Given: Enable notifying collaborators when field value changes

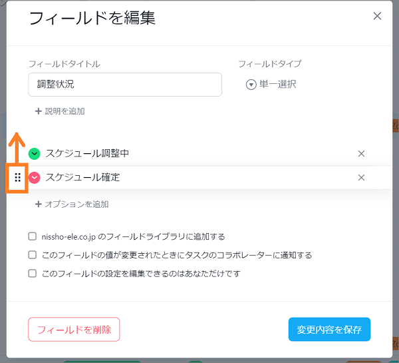Looking at the screenshot, I should [33, 254].
